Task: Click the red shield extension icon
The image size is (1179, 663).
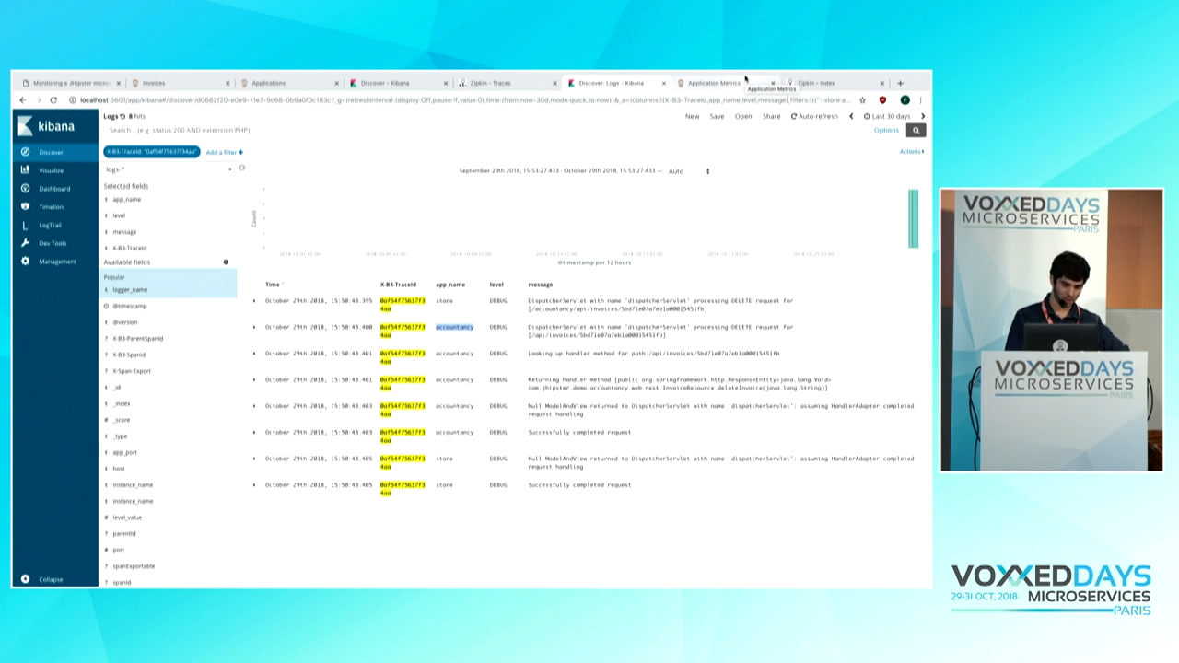Action: (x=882, y=99)
